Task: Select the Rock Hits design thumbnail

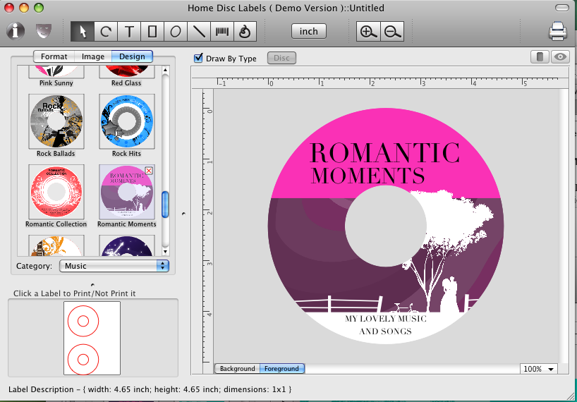Action: tap(127, 121)
